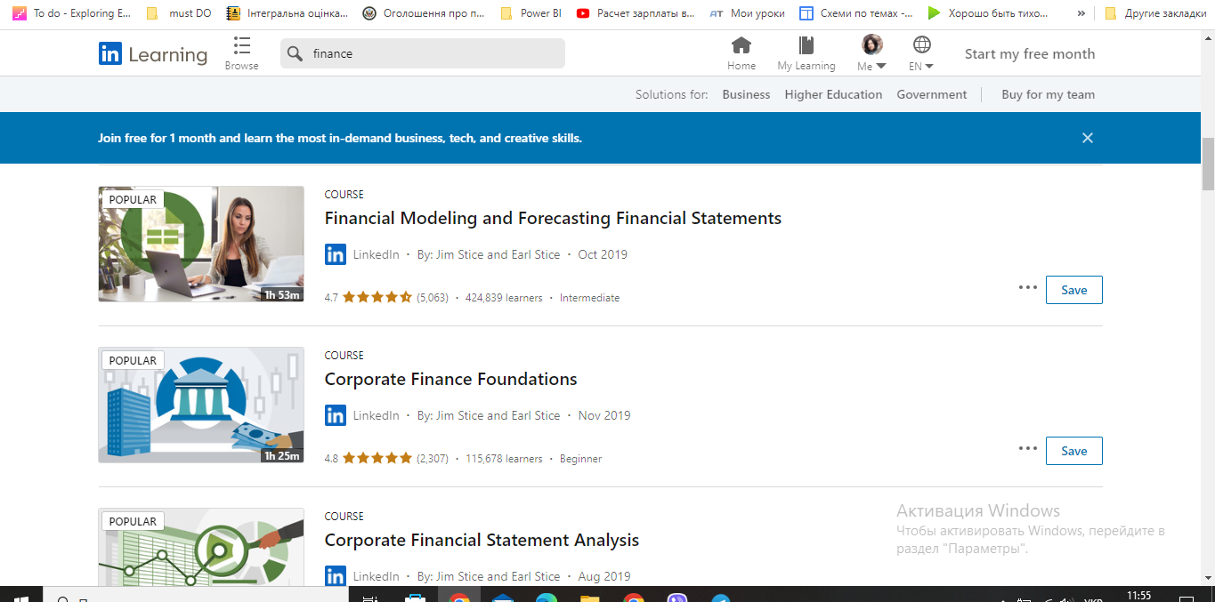This screenshot has height=602, width=1215.
Task: Select Government under Solutions for
Action: 931,94
